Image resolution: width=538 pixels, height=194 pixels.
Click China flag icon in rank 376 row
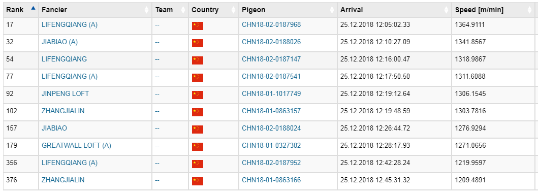[x=197, y=181]
